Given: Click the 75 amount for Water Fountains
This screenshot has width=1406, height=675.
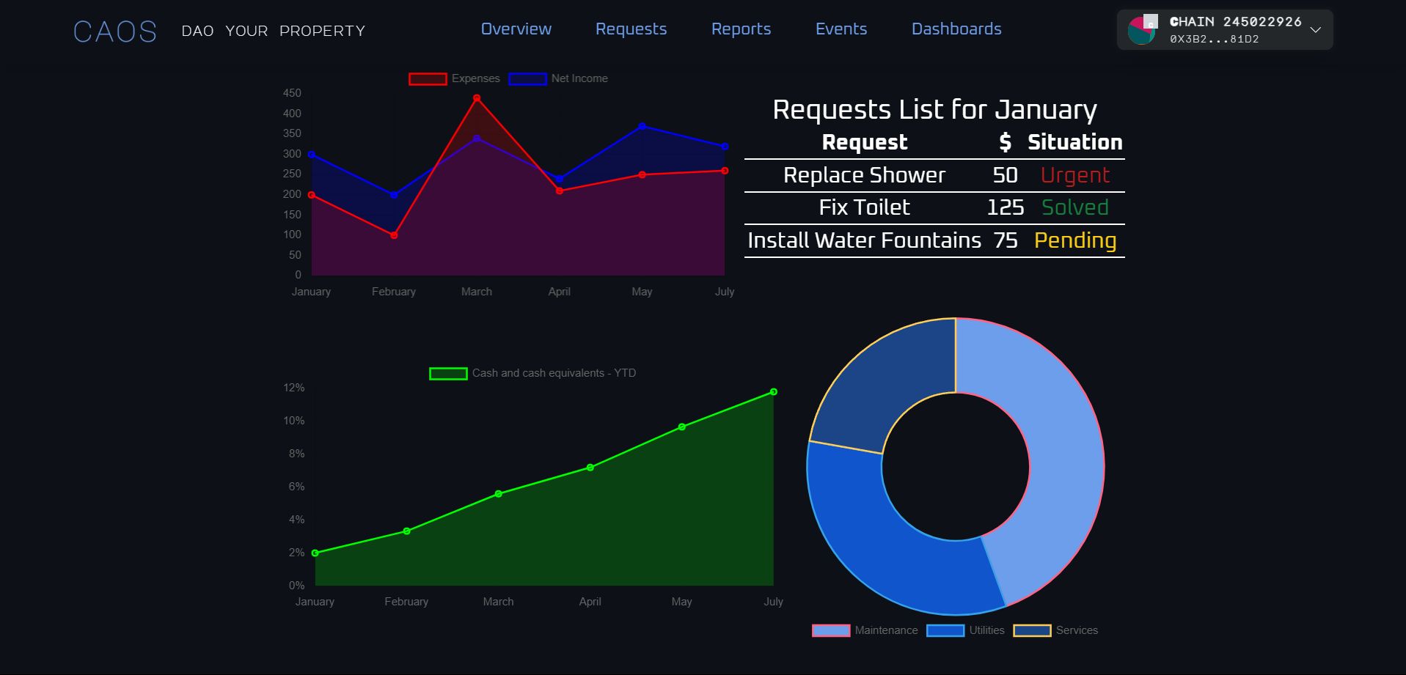Looking at the screenshot, I should point(1006,240).
